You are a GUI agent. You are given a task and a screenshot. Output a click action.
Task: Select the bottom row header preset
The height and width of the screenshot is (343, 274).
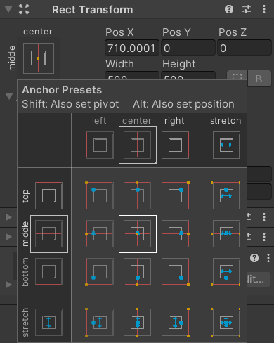(x=48, y=271)
